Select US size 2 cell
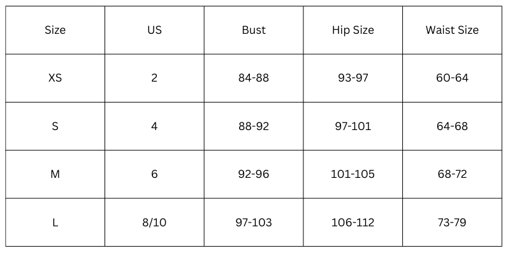Viewport: 510px width, 255px height. pos(154,78)
